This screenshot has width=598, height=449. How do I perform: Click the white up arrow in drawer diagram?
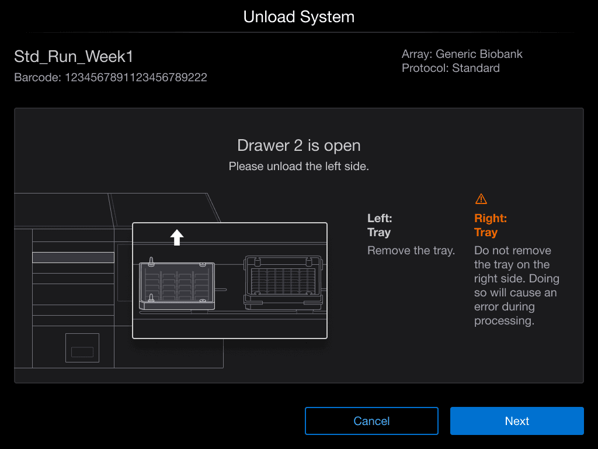(x=176, y=237)
